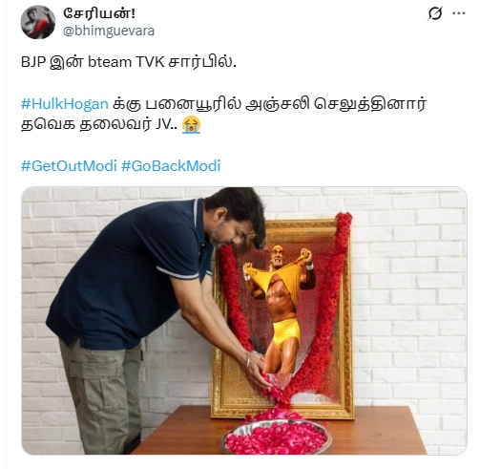Click the "தவெக தலைவர் JV.." text line

pyautogui.click(x=99, y=124)
